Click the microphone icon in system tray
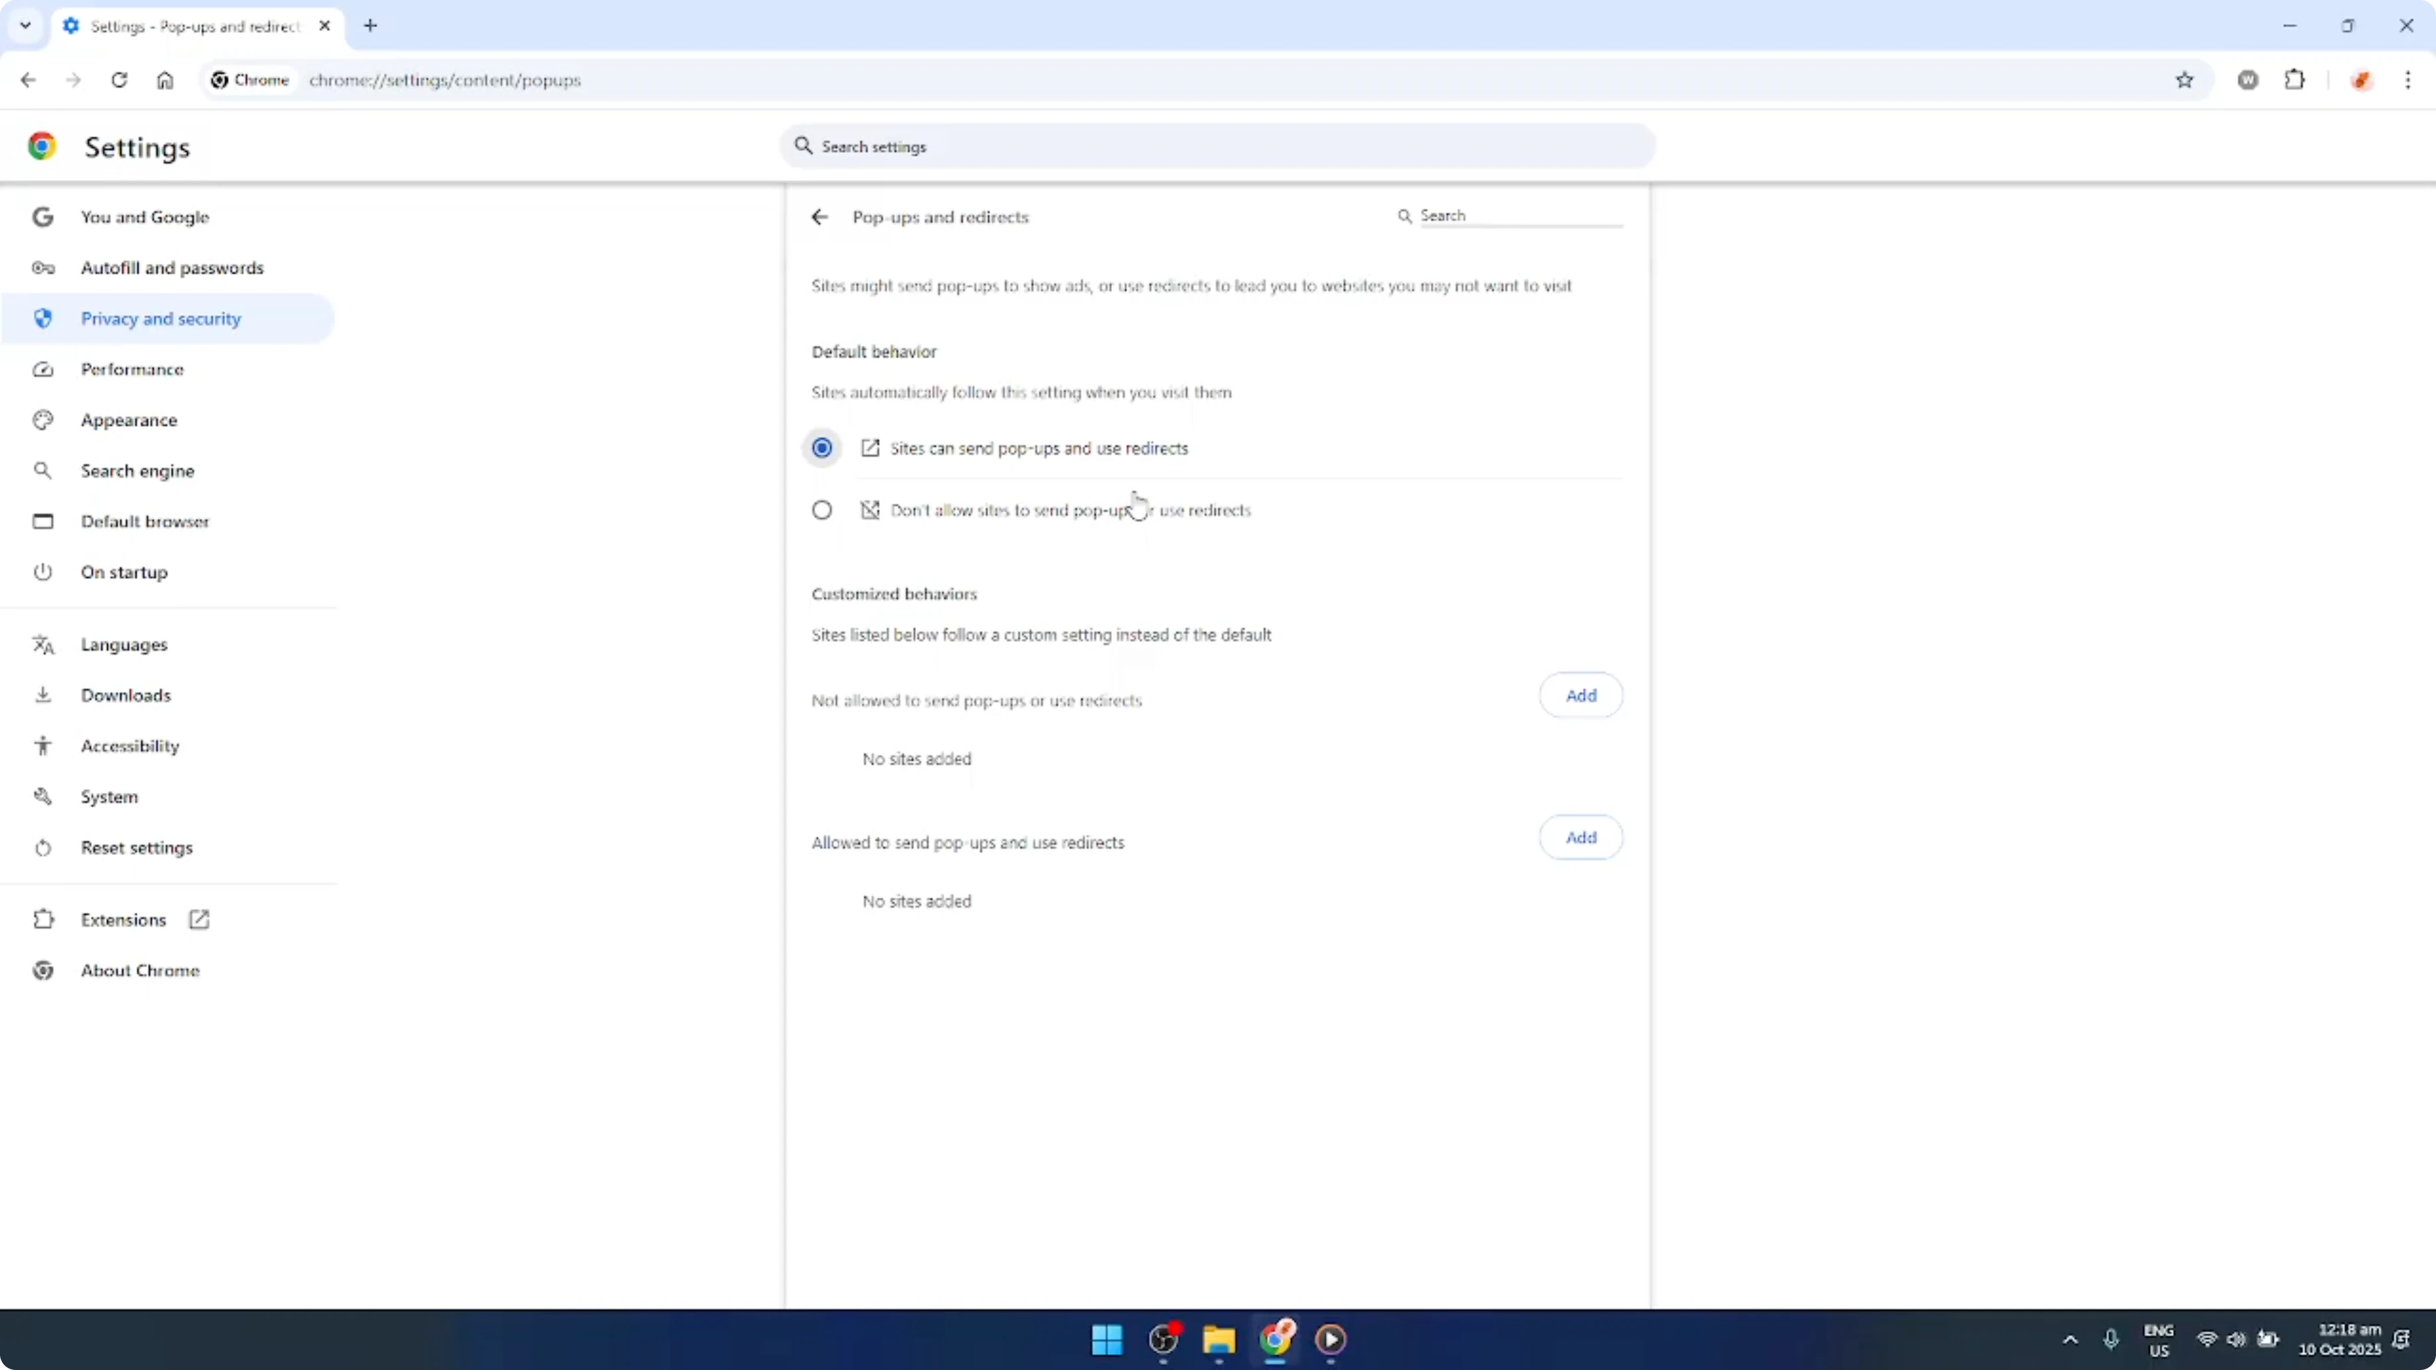The width and height of the screenshot is (2436, 1370). [x=2111, y=1340]
